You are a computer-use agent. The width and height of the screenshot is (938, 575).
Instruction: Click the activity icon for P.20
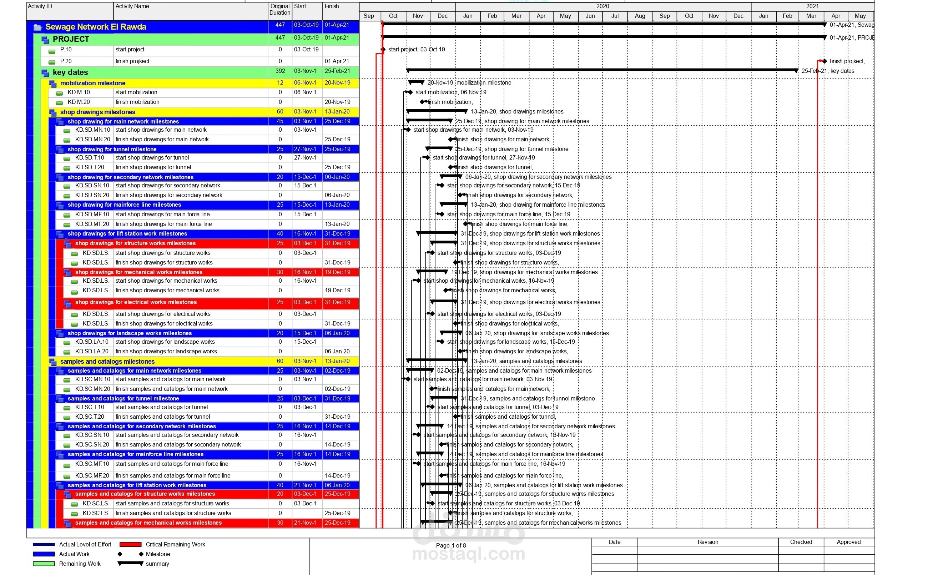52,62
